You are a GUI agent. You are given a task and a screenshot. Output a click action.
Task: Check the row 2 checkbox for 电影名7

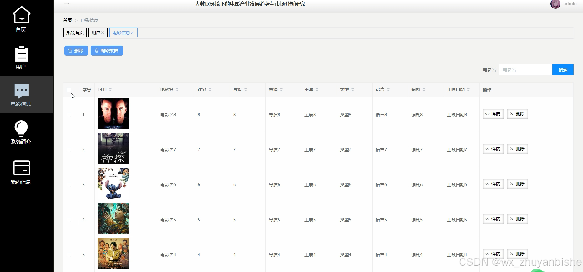(x=69, y=150)
